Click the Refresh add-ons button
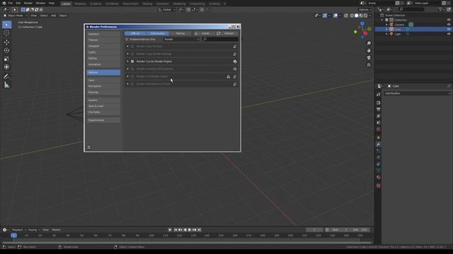The image size is (453, 254). pyautogui.click(x=226, y=33)
